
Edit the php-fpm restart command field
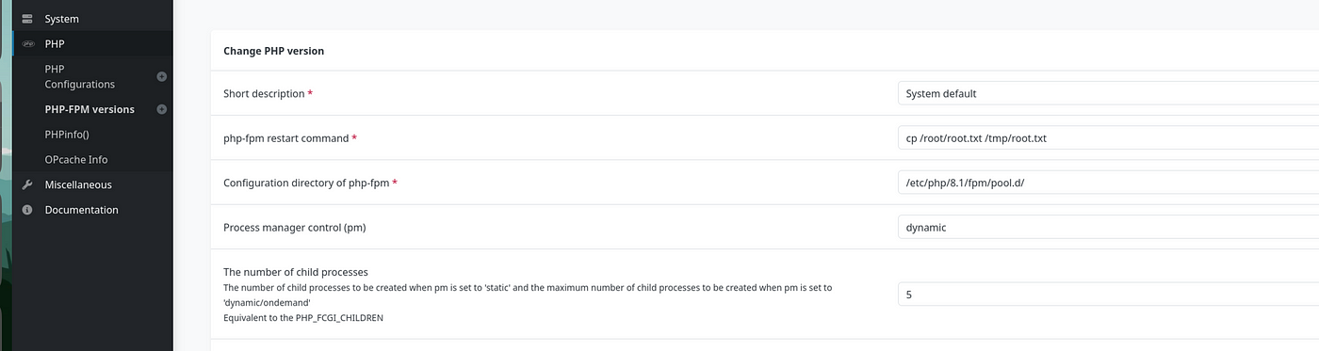1108,137
